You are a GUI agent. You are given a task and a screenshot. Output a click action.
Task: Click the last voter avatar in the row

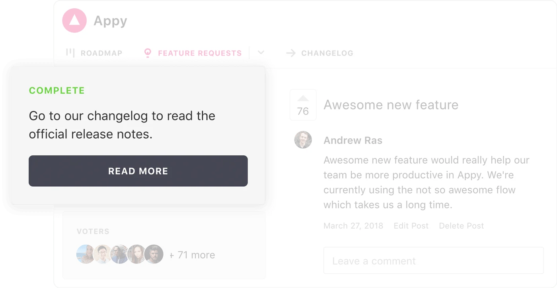coord(154,254)
